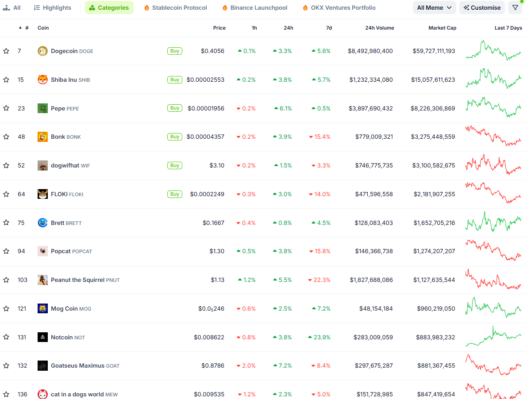Open Brett 7-day sparkline chart

click(493, 221)
